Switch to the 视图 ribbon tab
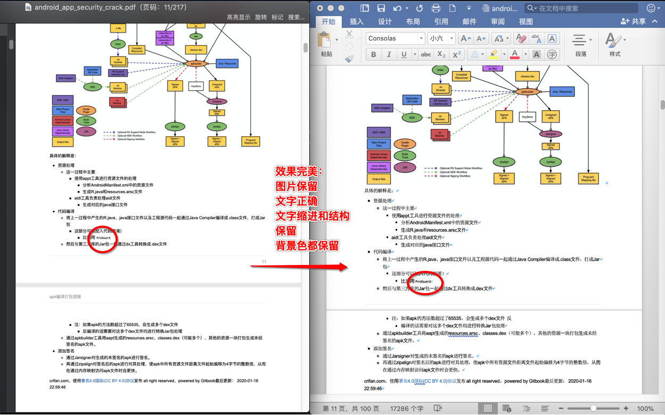 [x=526, y=22]
